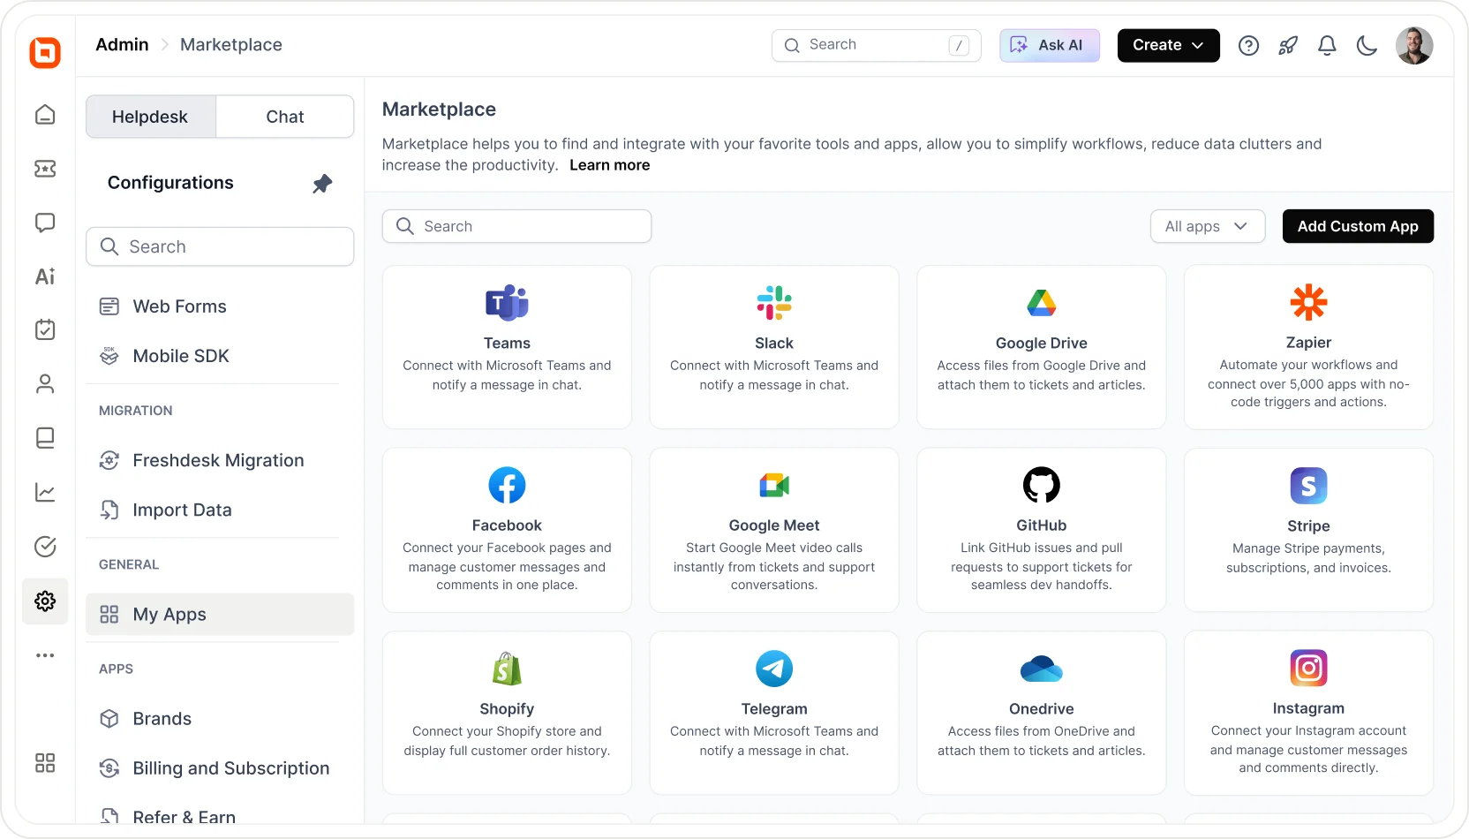1469x839 pixels.
Task: Open the Chat bubble icon in left rail
Action: 45,223
